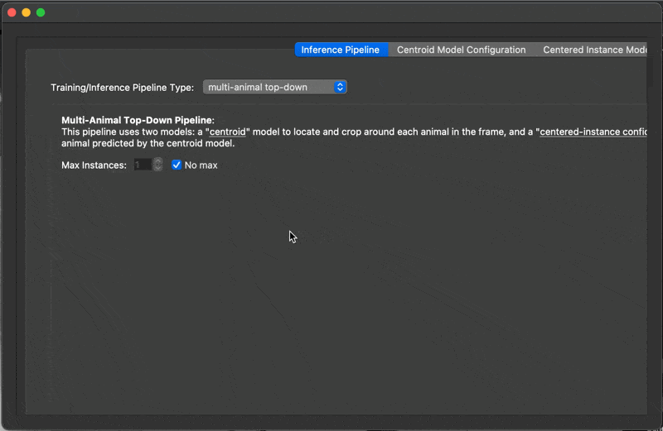Screen dimensions: 663x431
Task: Click the bold Multi-Animal Top-Down Pipeline heading
Action: (138, 120)
